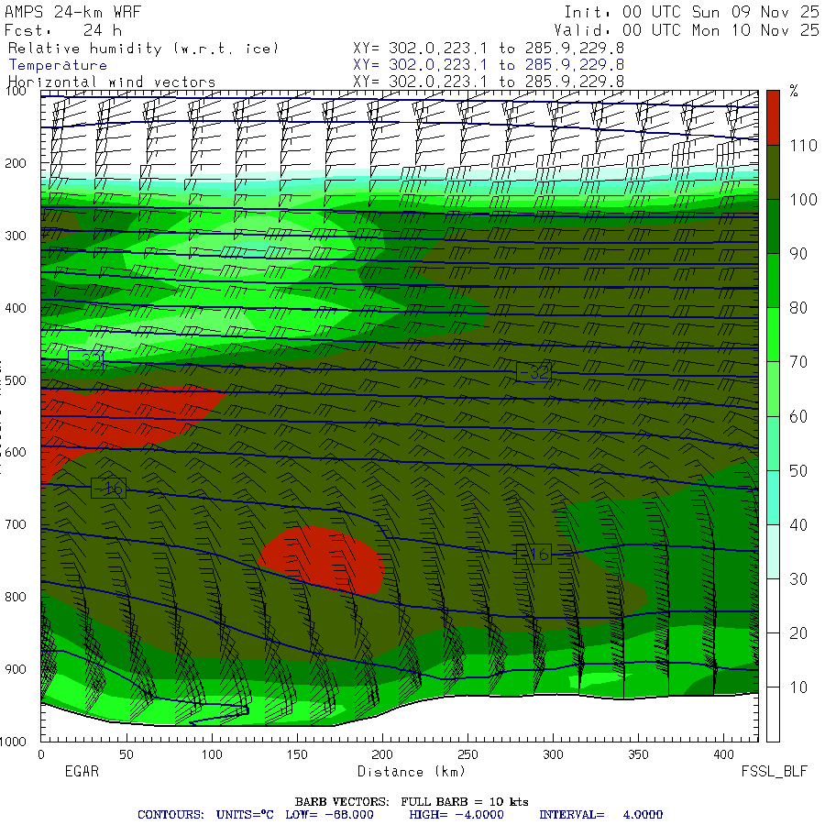Click the pressure axis label '700'
This screenshot has height=825, width=825.
pos(16,524)
